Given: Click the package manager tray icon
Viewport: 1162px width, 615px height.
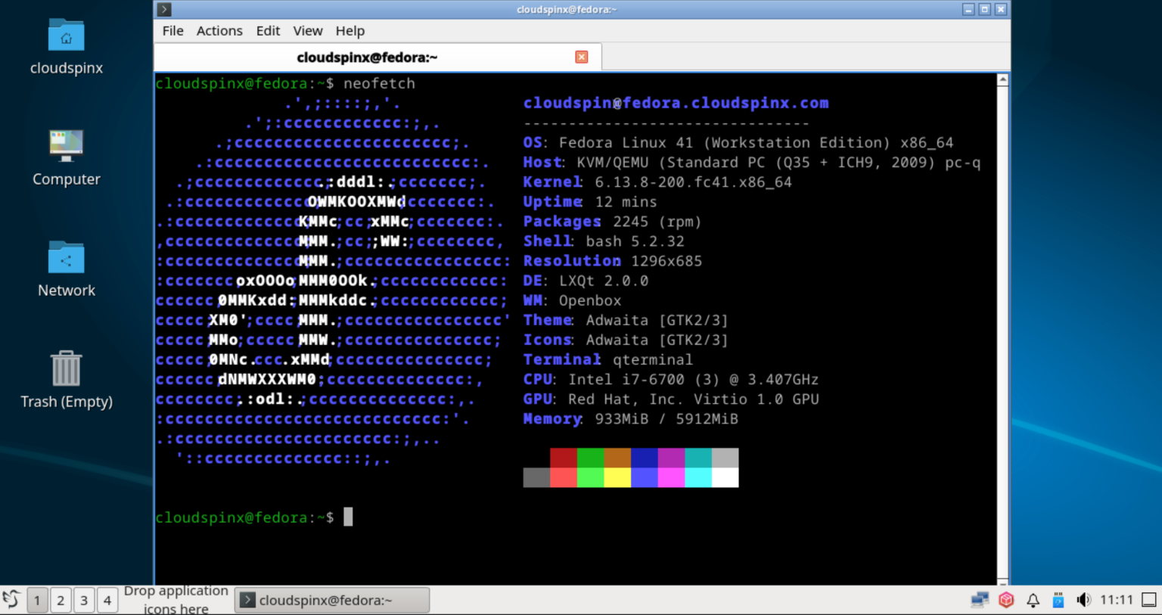Looking at the screenshot, I should coord(1006,600).
